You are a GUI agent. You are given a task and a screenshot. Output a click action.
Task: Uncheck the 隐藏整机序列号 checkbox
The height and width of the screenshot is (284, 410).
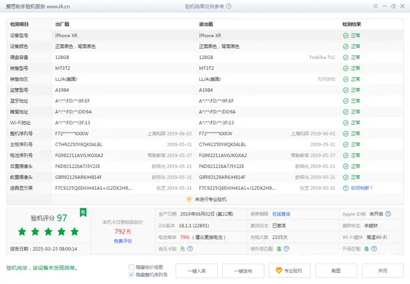coord(131,274)
